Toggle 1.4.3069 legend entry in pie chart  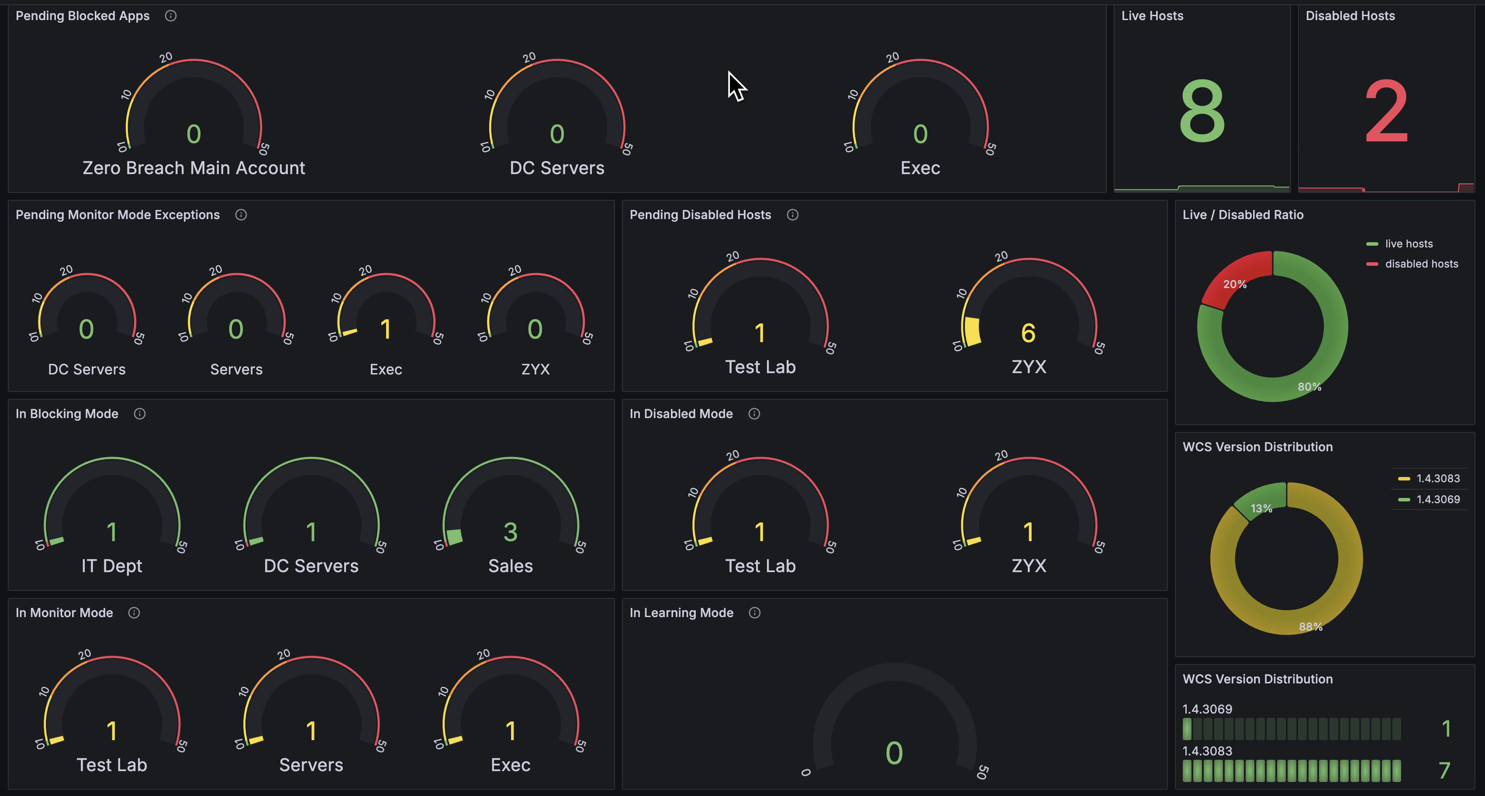(1438, 499)
